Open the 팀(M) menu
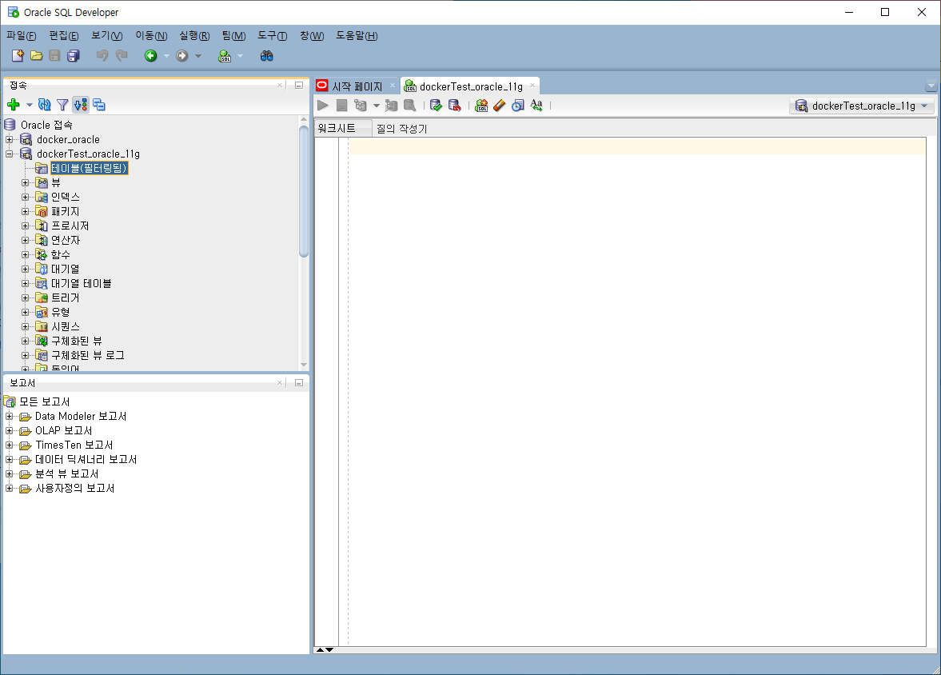941x675 pixels. click(x=233, y=36)
